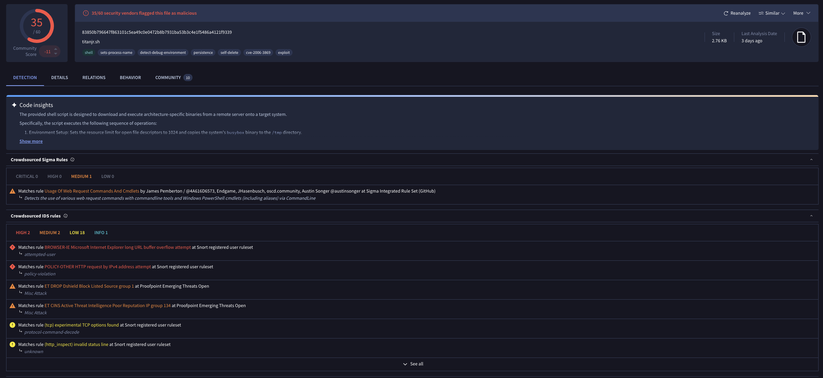
Task: Click the cve-2006-3869 tag
Action: point(258,52)
